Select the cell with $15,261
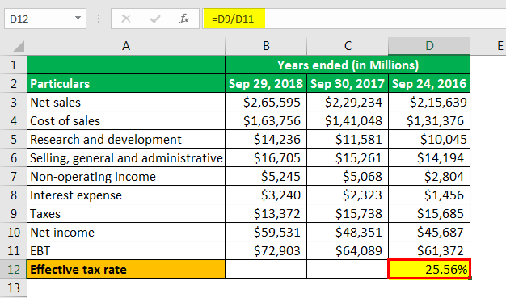 (348, 158)
